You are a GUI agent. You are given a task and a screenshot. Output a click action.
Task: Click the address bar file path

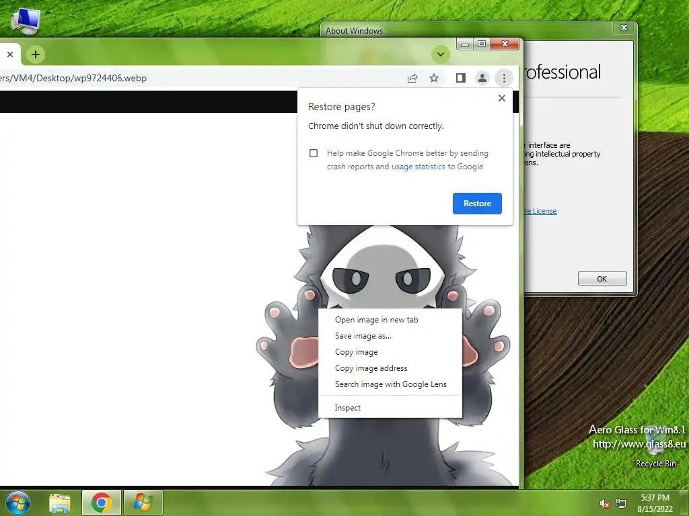coord(73,78)
